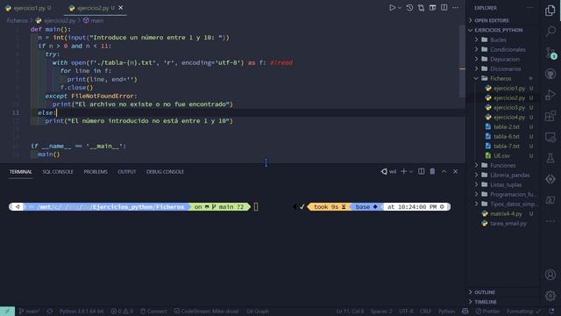Open the Run and Debug view

pyautogui.click(x=550, y=95)
